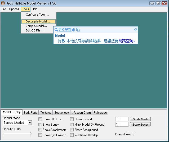Play pronunciation with the speaker icon
Screen dimensions: 169x142
74,30
